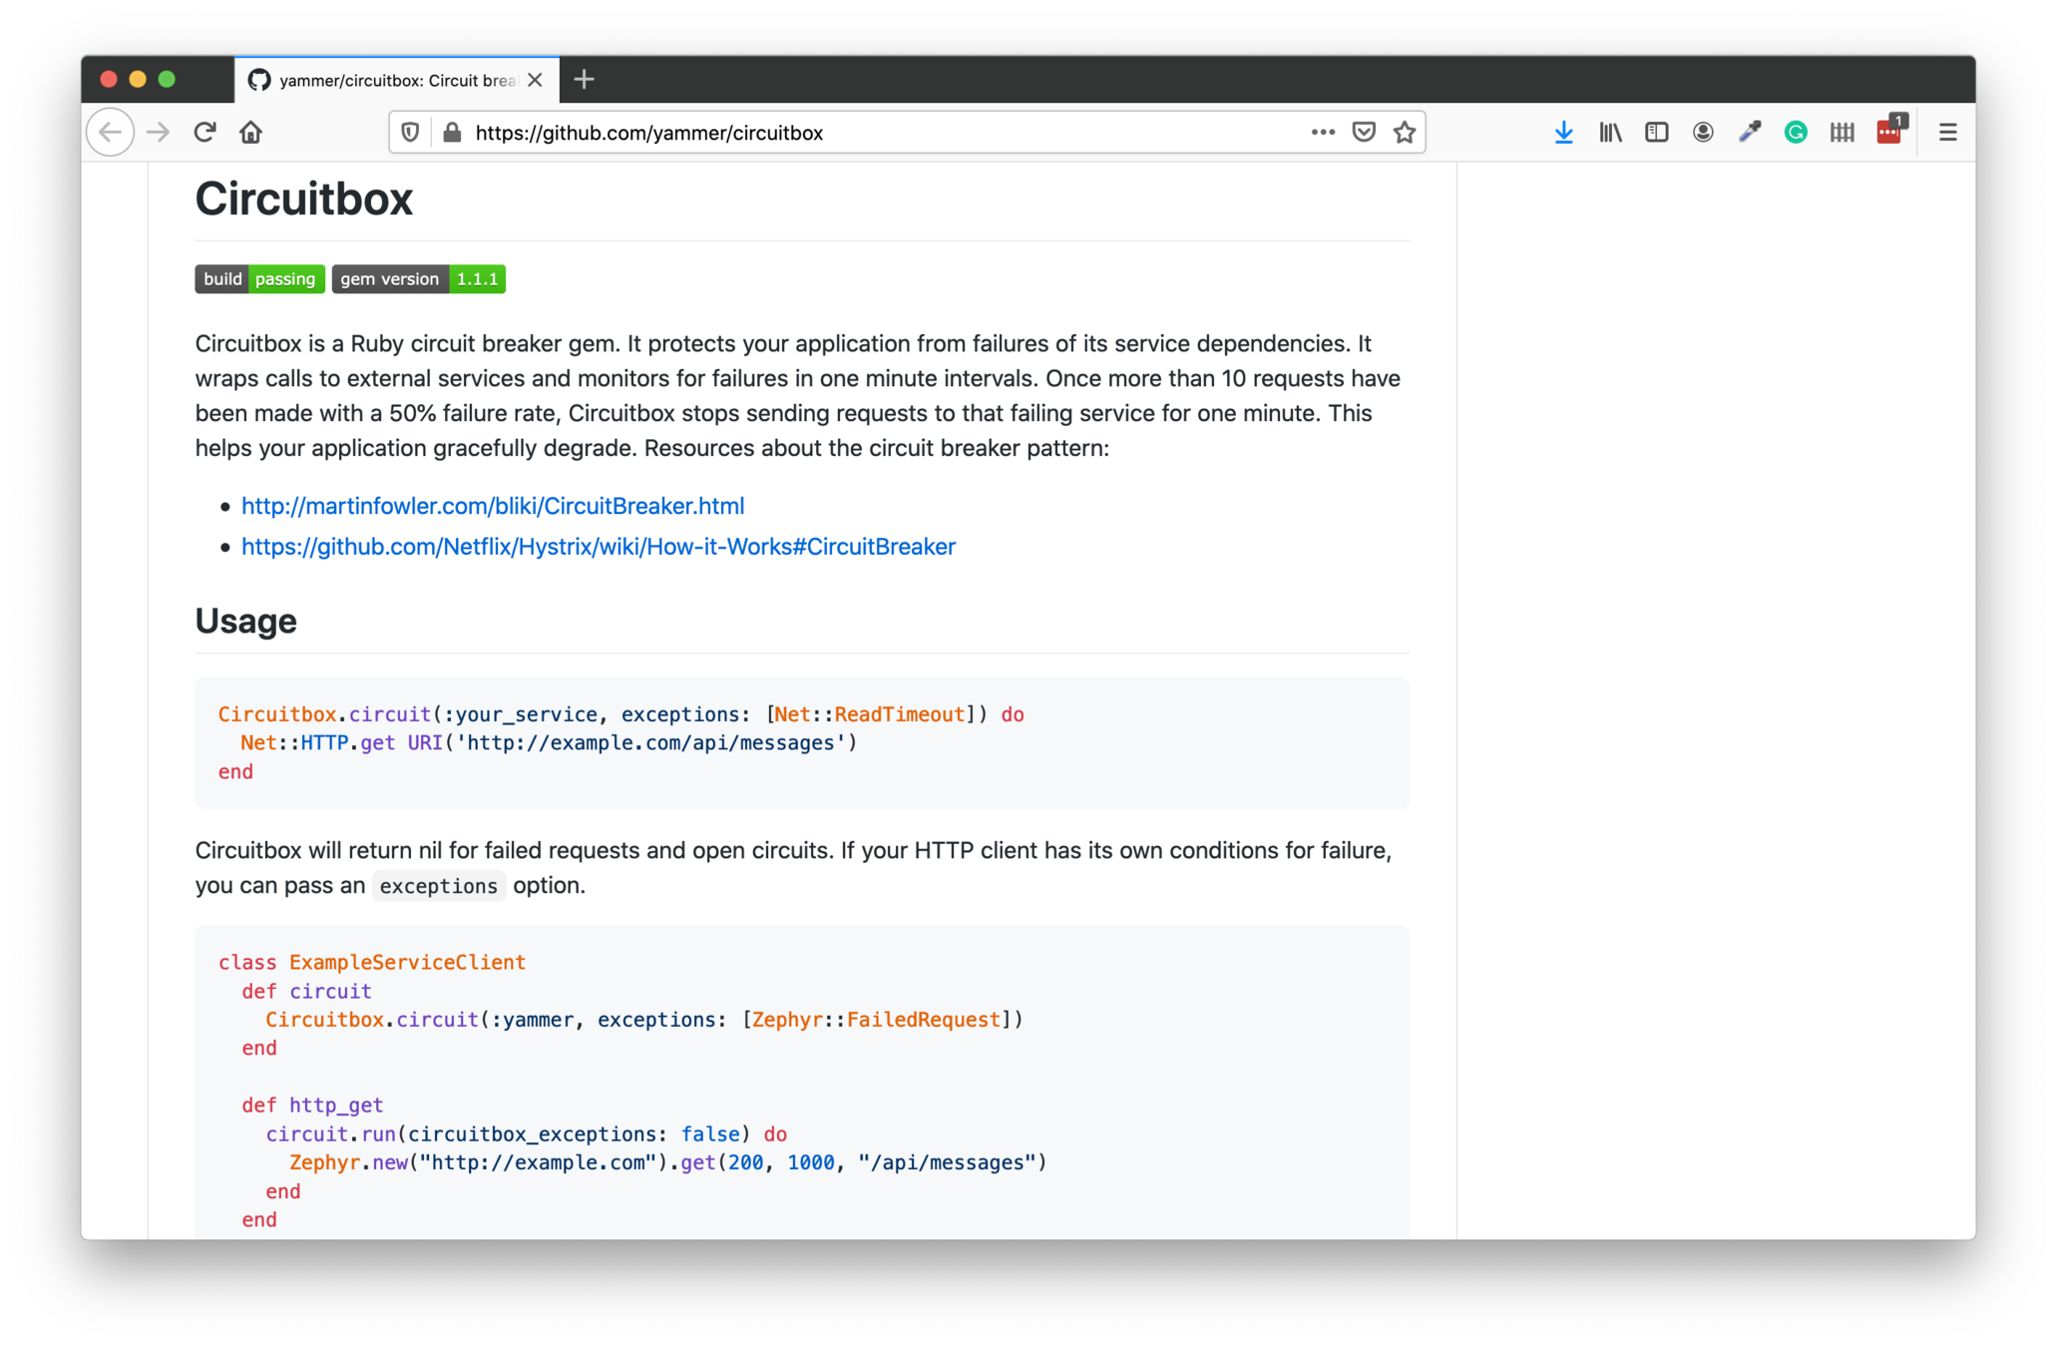Open the martinfowler.com CircuitBreaker link
Viewport: 2057px width, 1347px height.
coord(493,506)
